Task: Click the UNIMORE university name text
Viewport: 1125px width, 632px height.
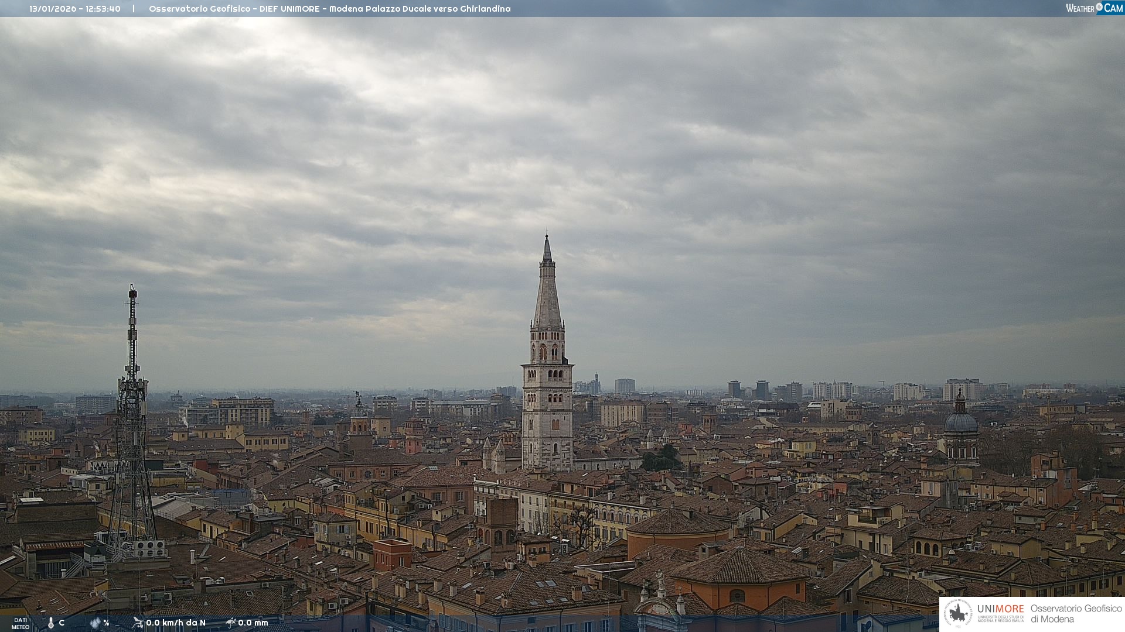Action: [1000, 609]
